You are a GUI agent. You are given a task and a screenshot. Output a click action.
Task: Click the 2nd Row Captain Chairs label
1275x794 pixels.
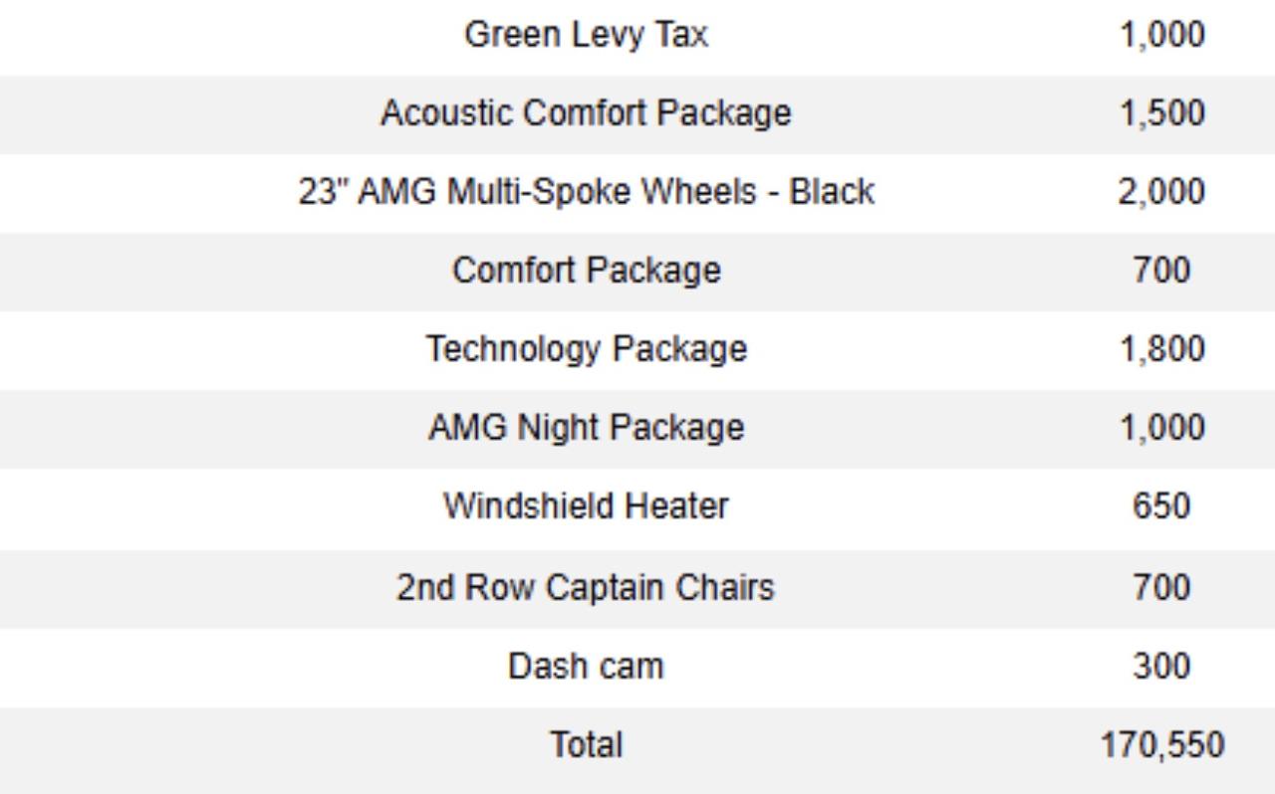point(586,587)
